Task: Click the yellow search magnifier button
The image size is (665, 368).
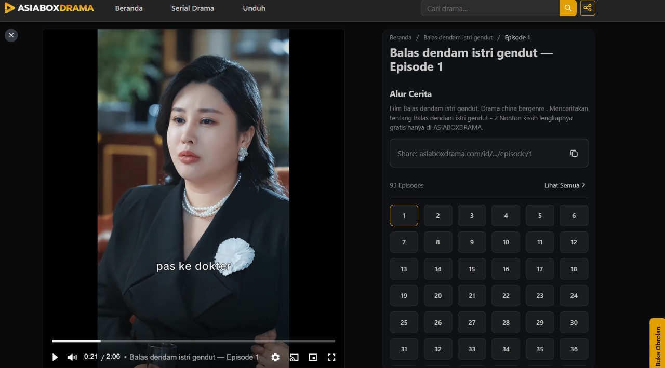Action: tap(568, 8)
